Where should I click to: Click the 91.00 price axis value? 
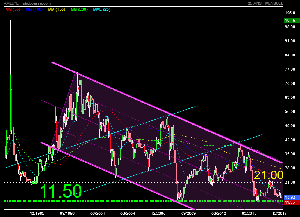pos(290,41)
